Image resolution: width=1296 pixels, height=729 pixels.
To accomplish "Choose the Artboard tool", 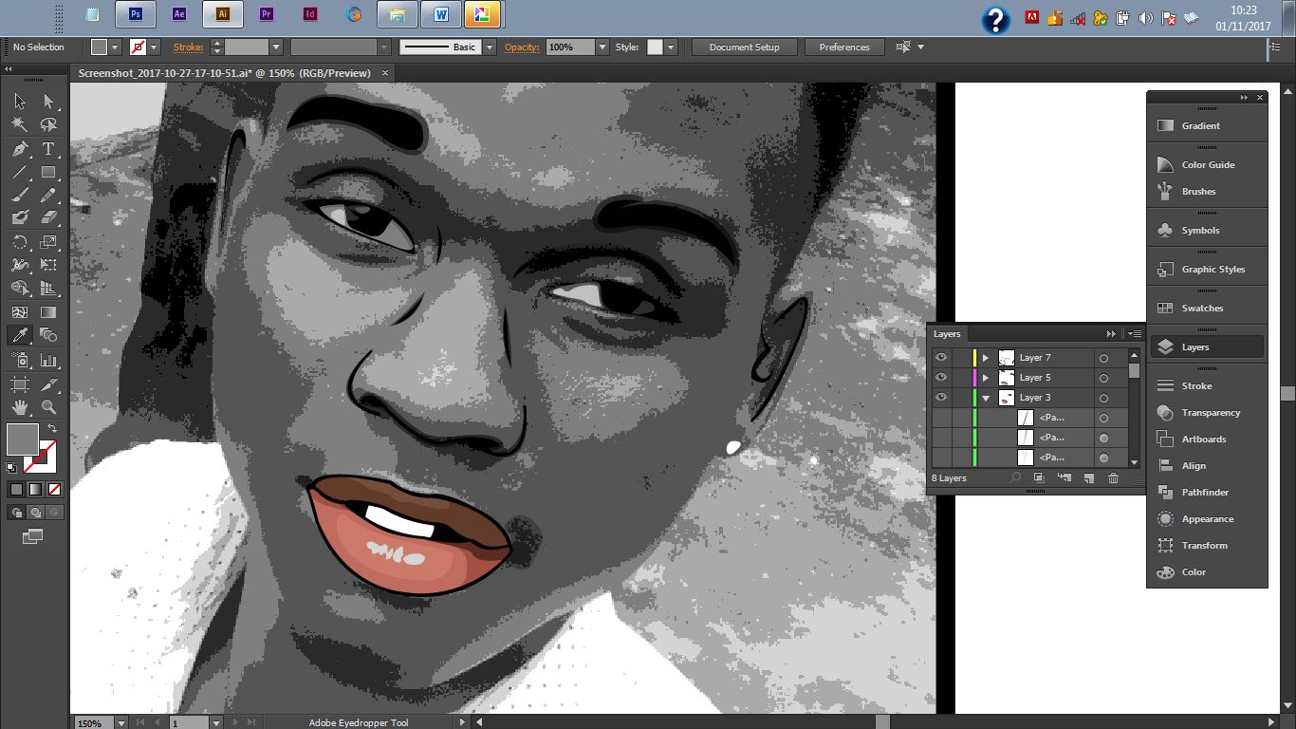I will point(20,383).
